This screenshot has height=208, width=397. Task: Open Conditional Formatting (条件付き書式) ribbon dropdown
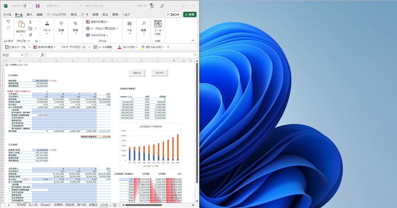(x=97, y=22)
